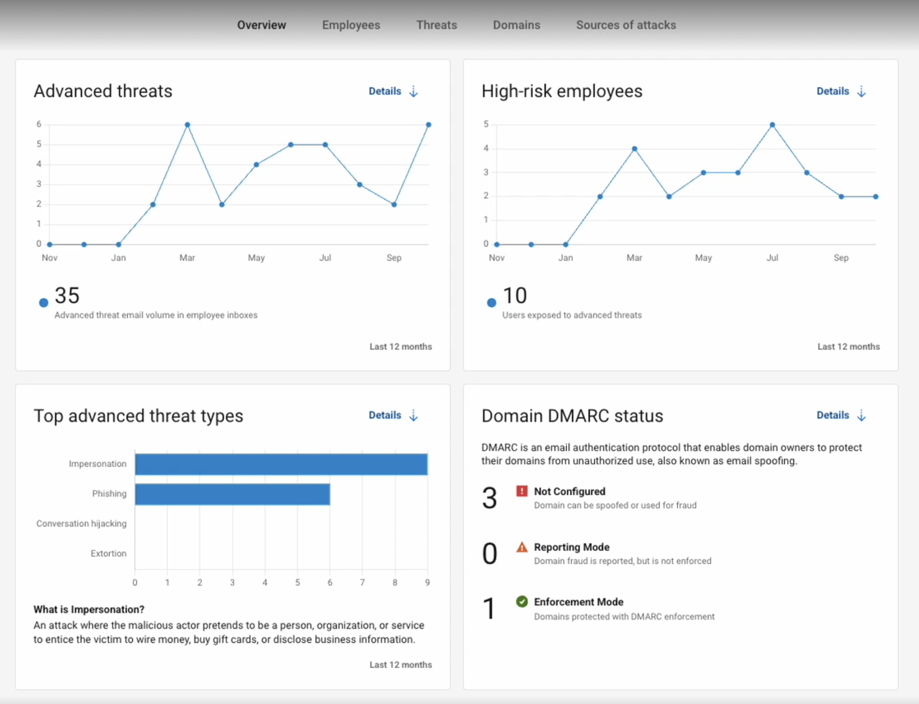Select the Employees navigation link
Viewport: 919px width, 704px height.
tap(351, 25)
